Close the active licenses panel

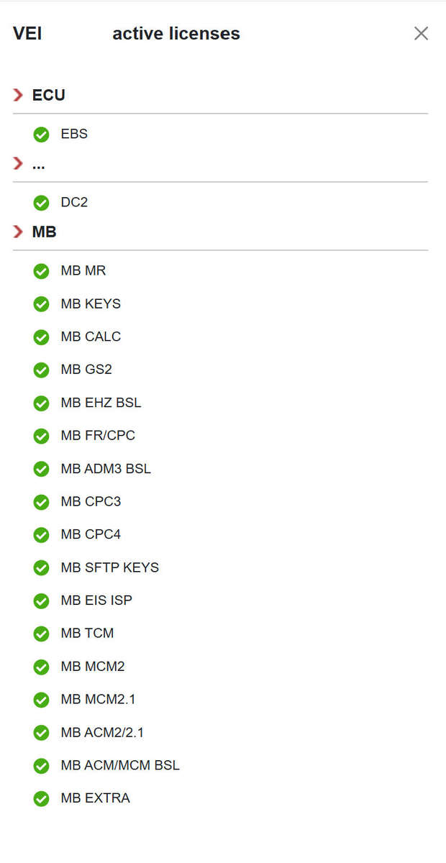coord(421,33)
